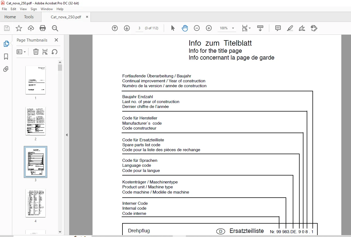The height and width of the screenshot is (237, 351).
Task: Open the Attachments paperclip panel
Action: [x=6, y=69]
